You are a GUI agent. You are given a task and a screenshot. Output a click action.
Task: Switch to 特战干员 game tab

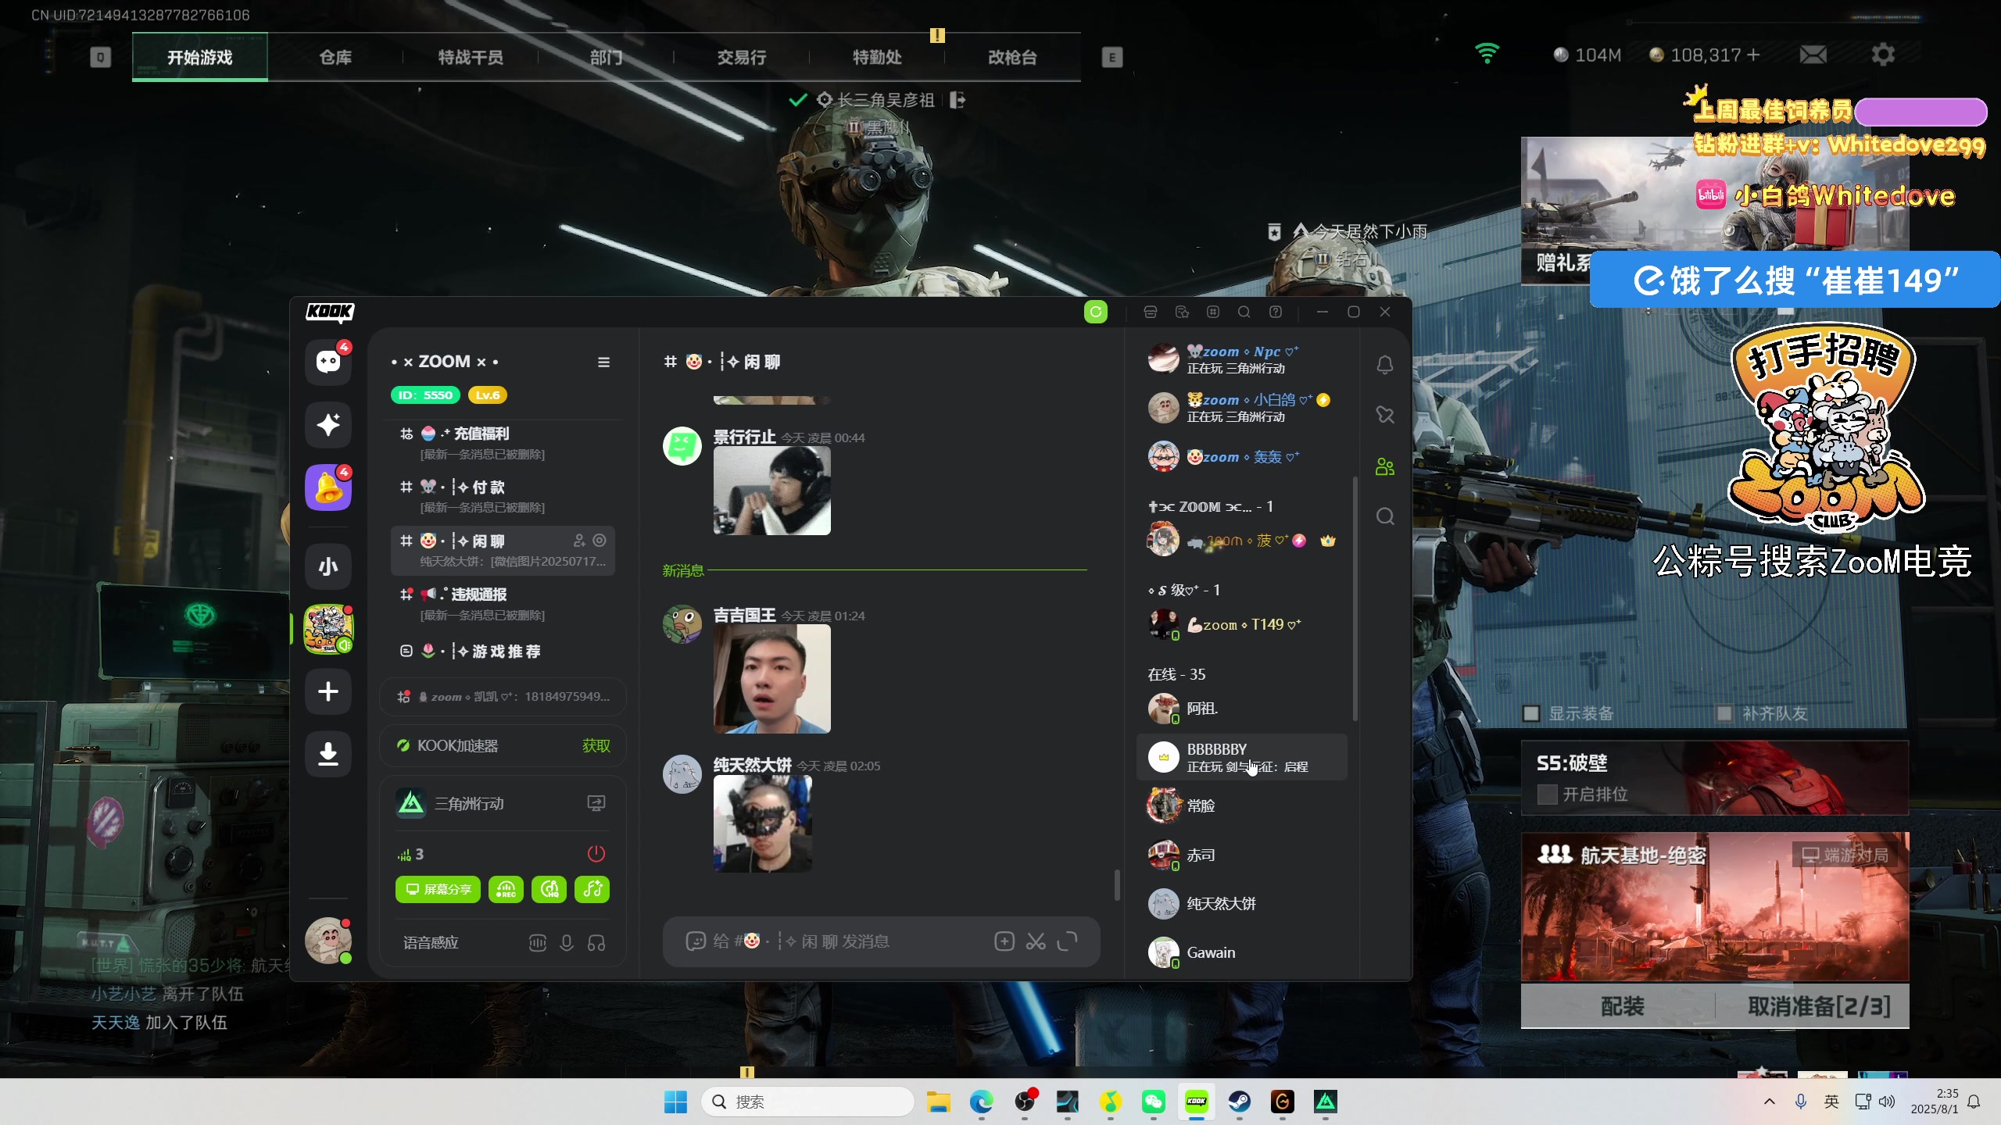point(471,57)
